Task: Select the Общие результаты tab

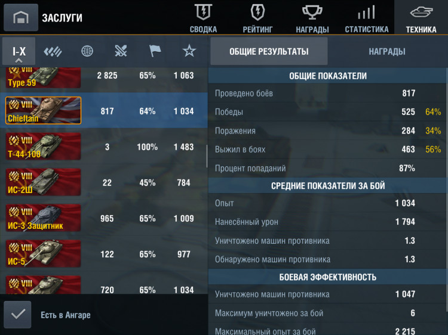Action: (x=269, y=51)
